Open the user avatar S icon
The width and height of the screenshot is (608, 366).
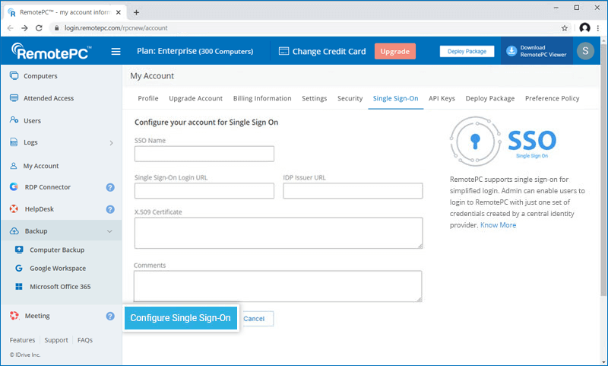tap(585, 51)
